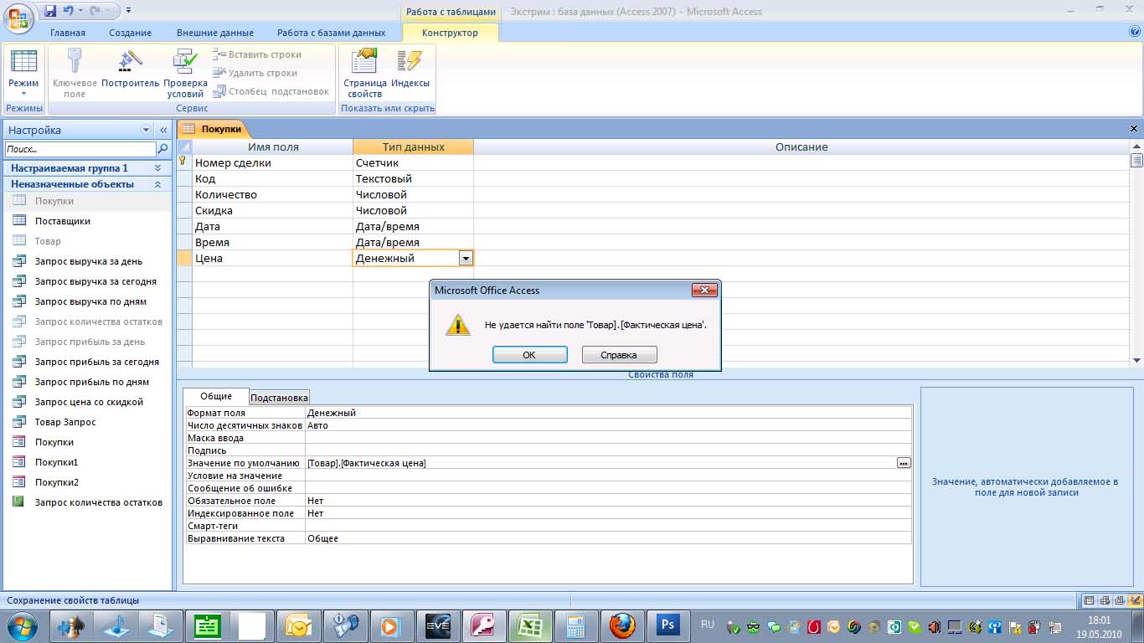1144x643 pixels.
Task: Open the query Запрос выручка за день
Action: click(x=89, y=261)
